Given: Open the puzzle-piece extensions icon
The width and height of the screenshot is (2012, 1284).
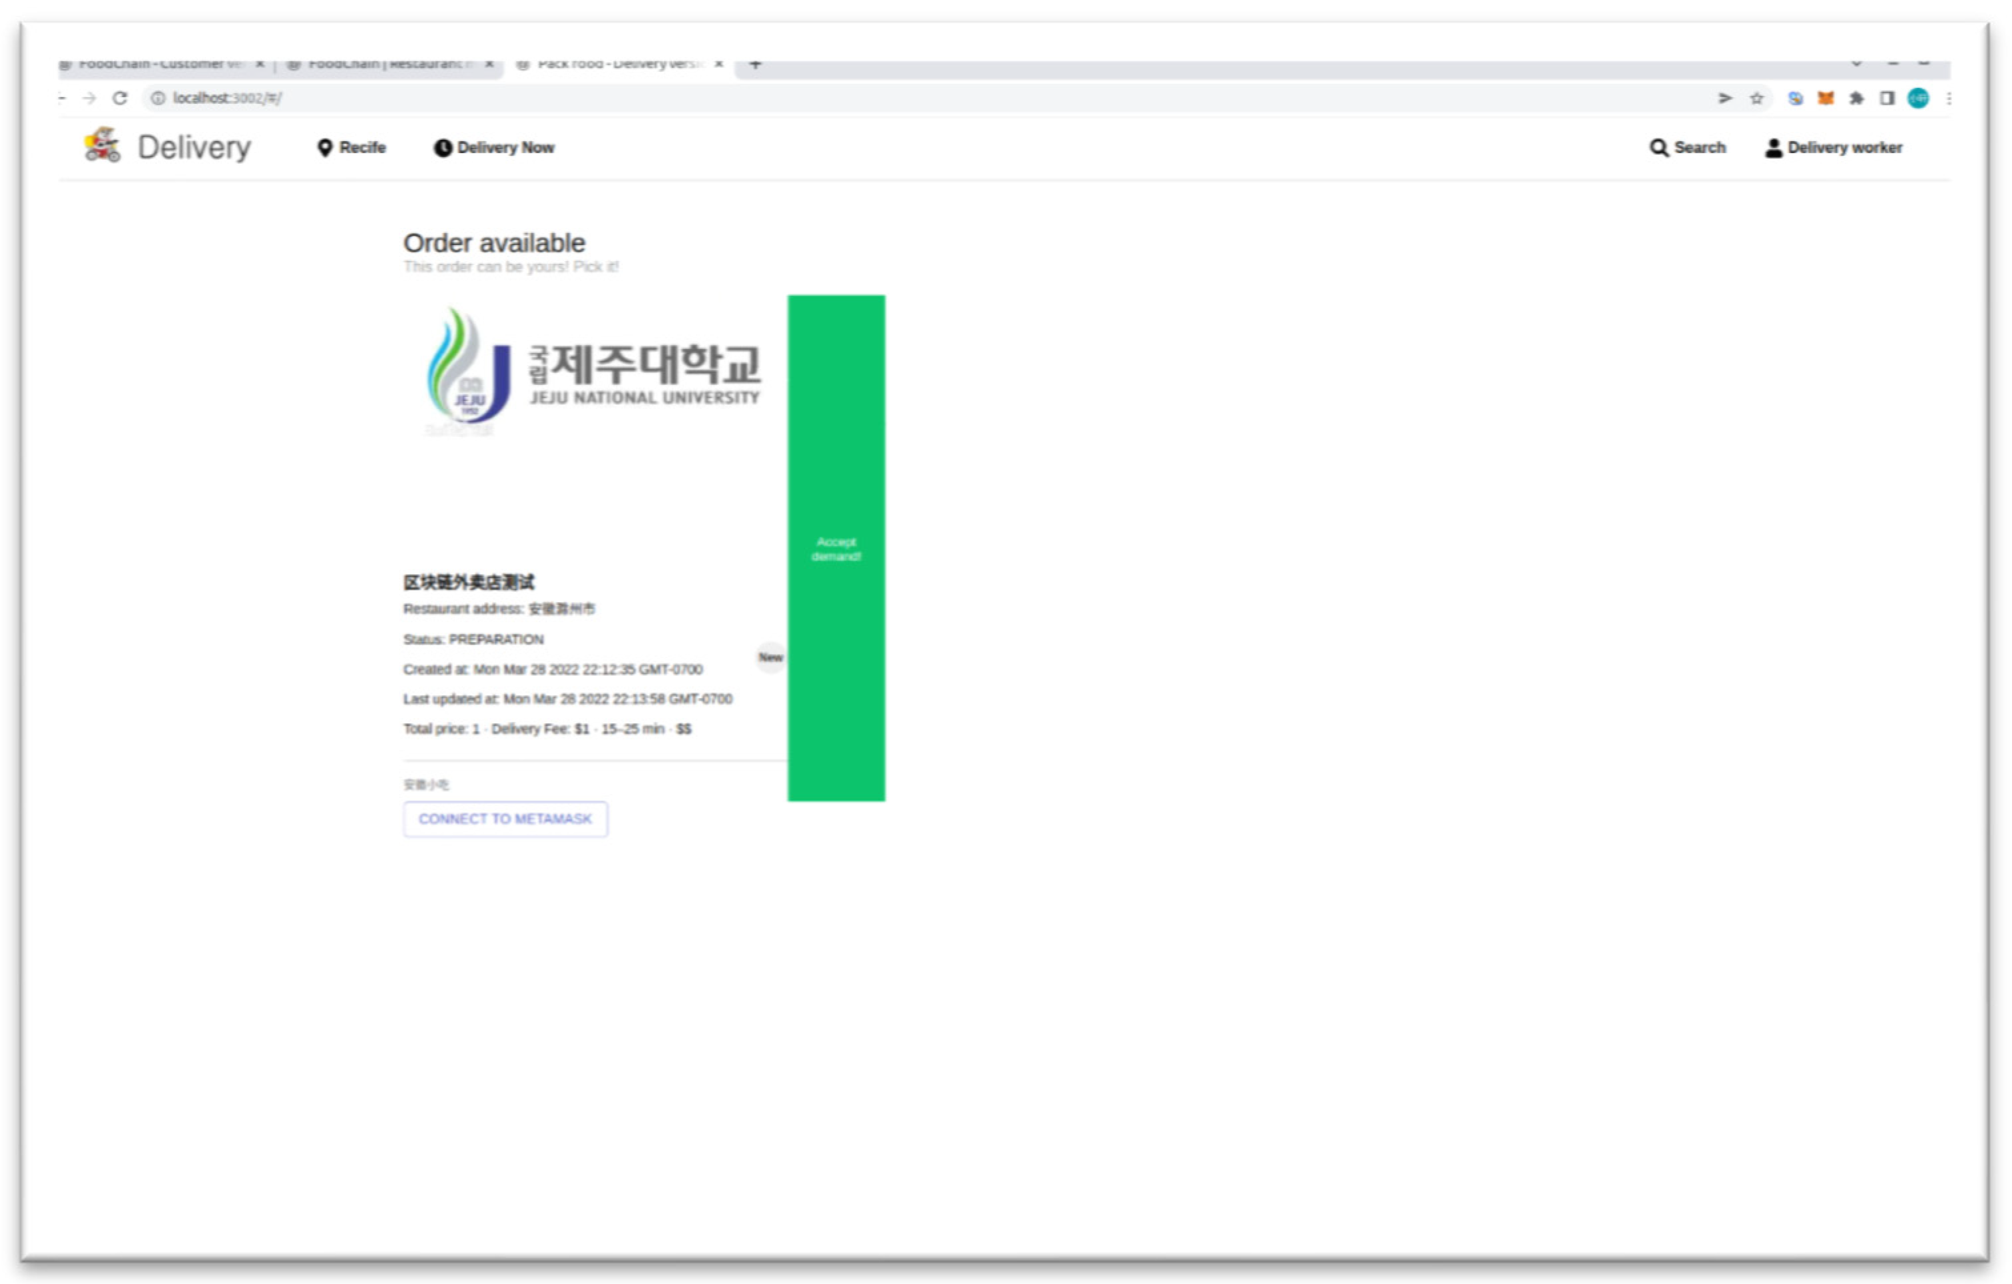Looking at the screenshot, I should pos(1857,99).
